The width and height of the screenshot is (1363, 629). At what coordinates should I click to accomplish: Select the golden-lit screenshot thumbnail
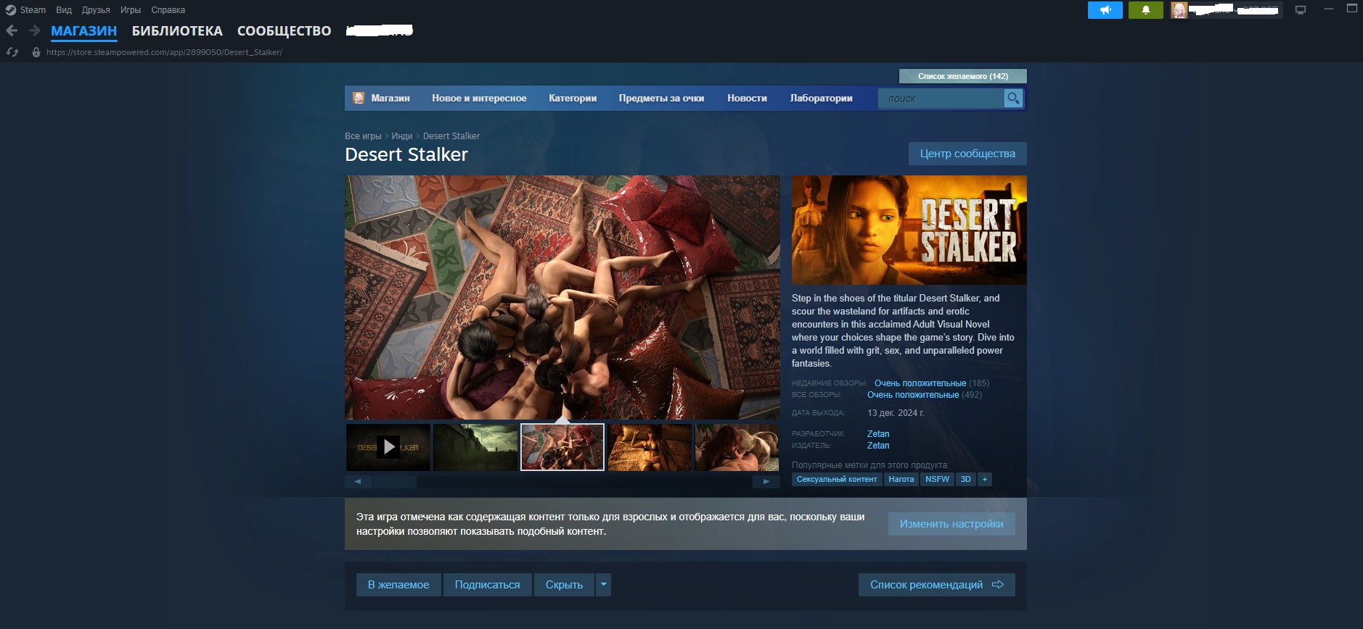coord(650,447)
